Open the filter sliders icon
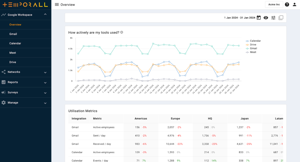The image size is (300, 162). pyautogui.click(x=273, y=18)
